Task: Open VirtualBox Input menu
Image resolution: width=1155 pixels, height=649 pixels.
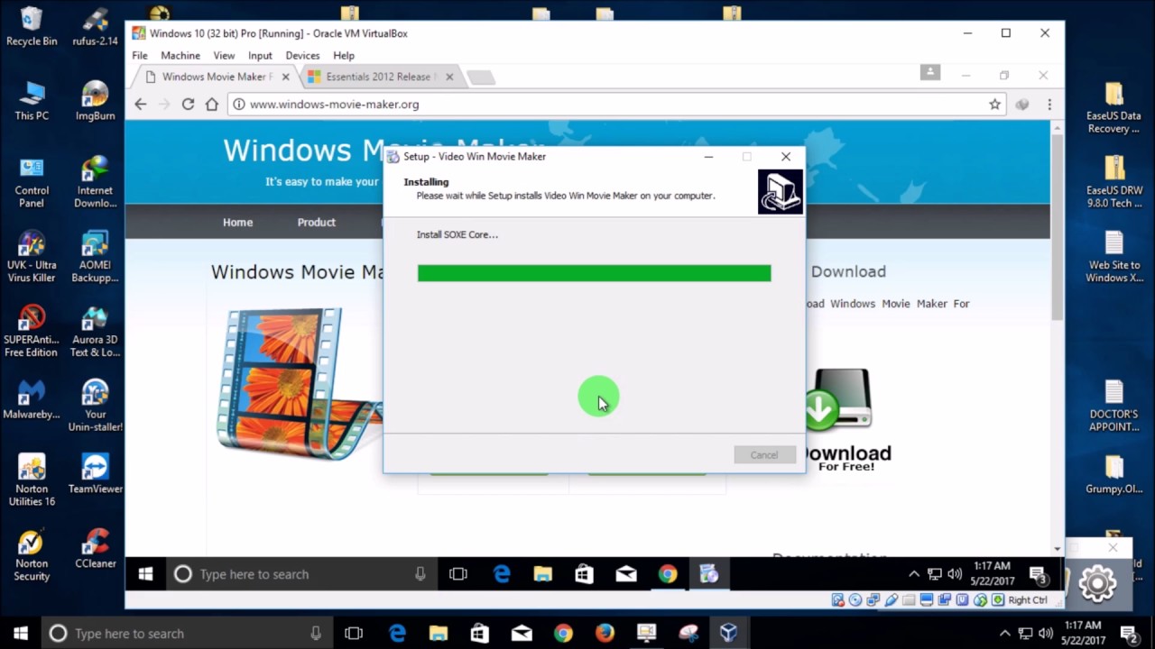Action: 260,55
